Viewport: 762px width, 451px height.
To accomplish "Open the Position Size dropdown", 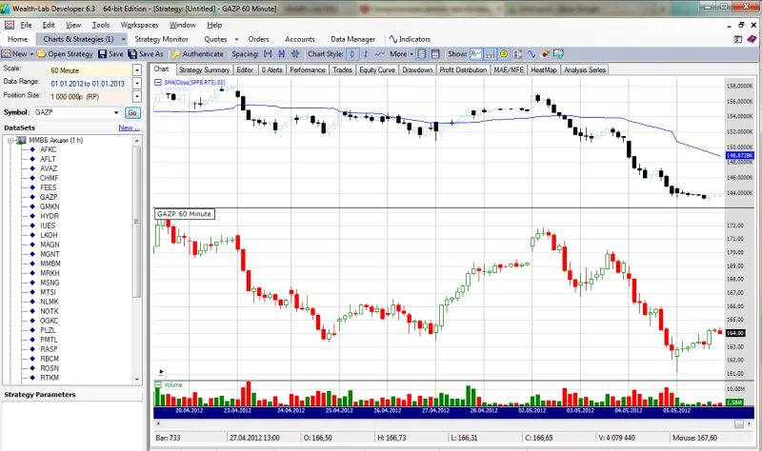I will point(137,97).
